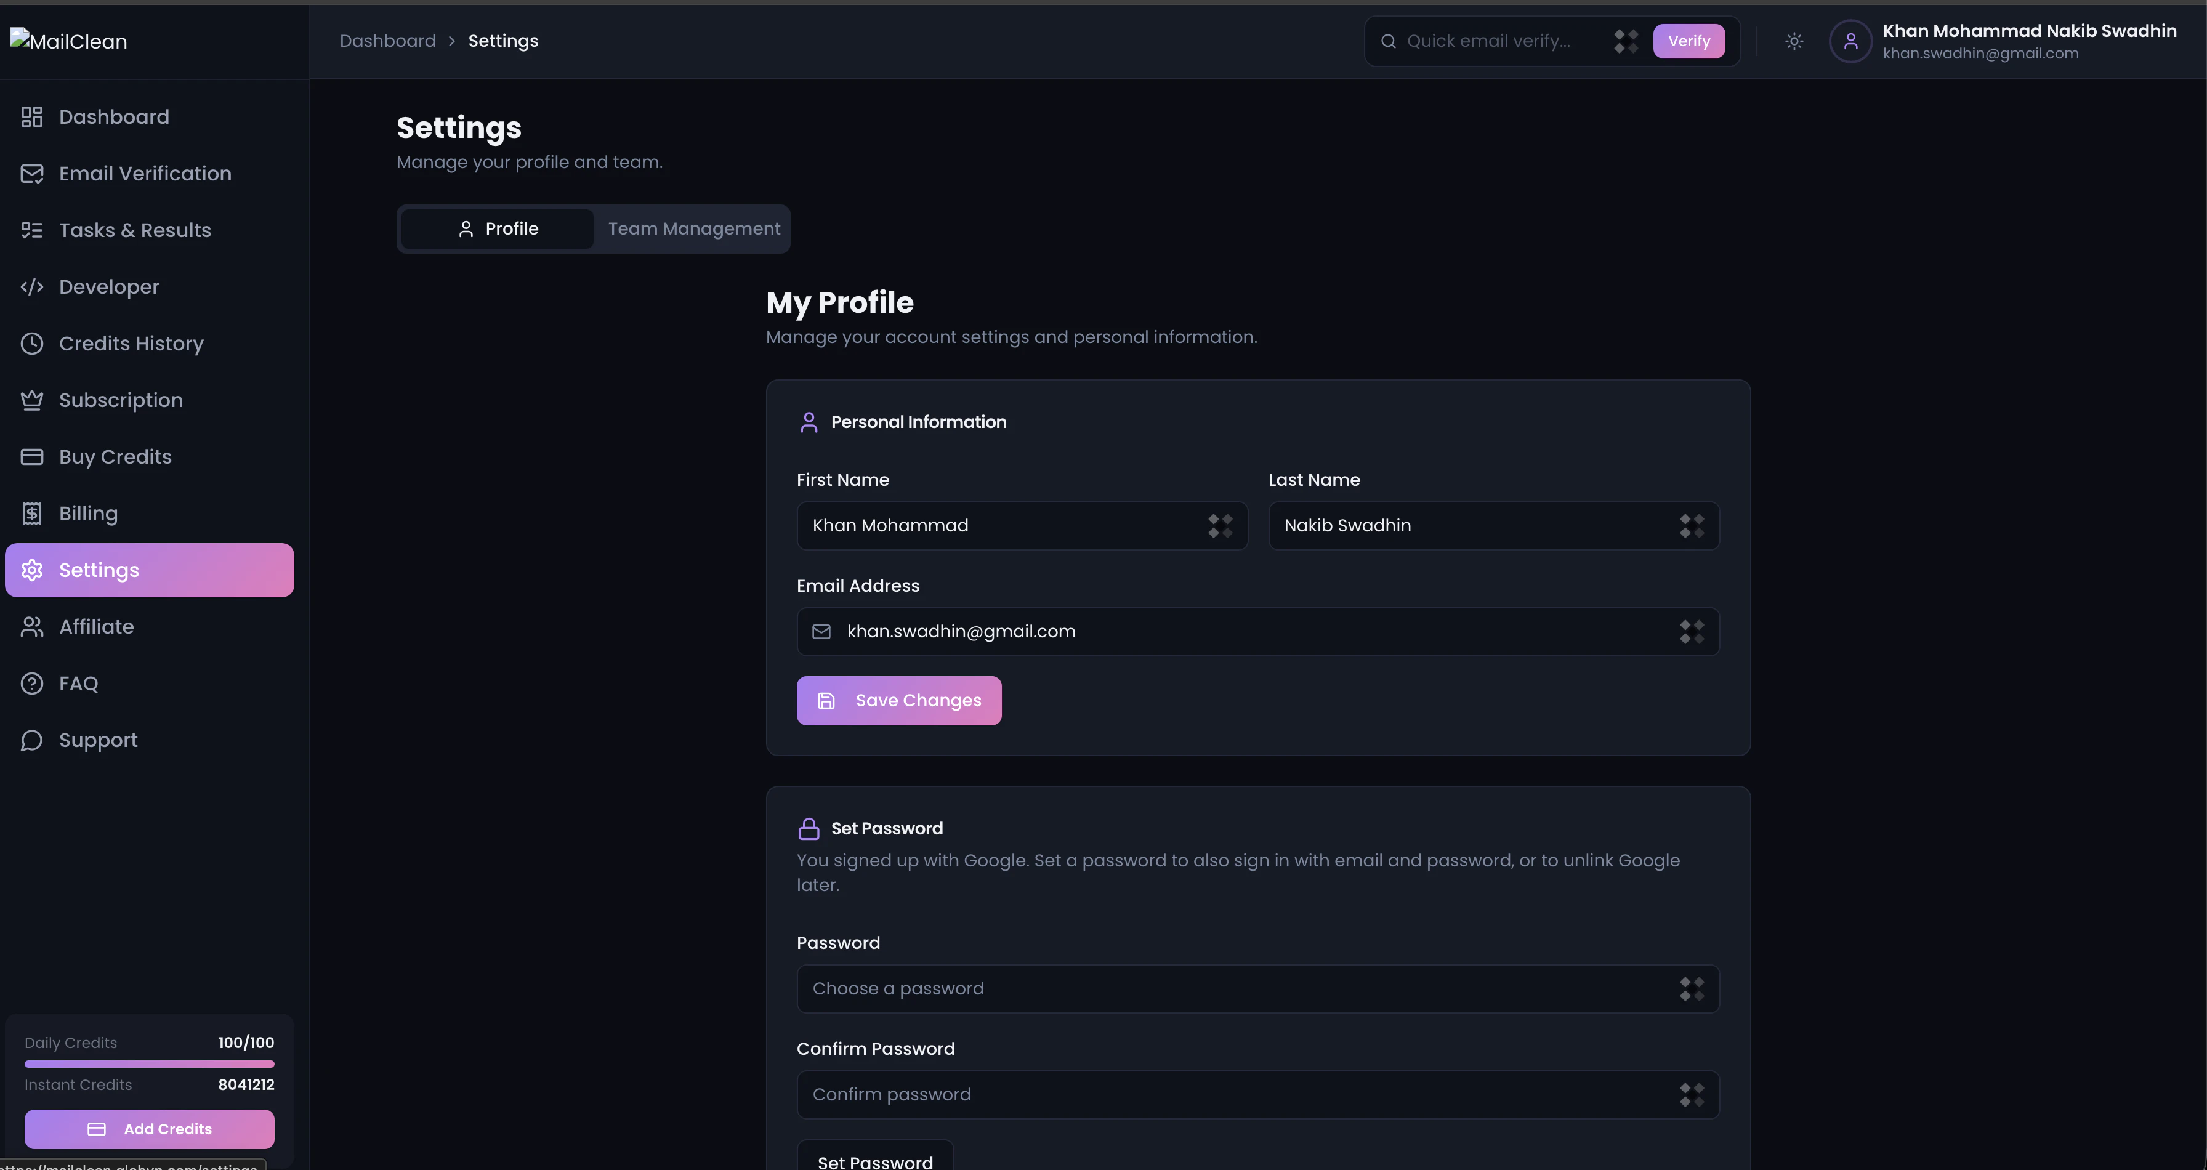Click the Subscription crown icon
Screen dimensions: 2207x1170
(31, 400)
